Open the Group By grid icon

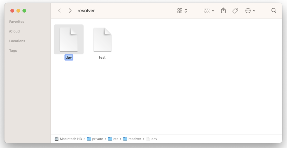(207, 11)
